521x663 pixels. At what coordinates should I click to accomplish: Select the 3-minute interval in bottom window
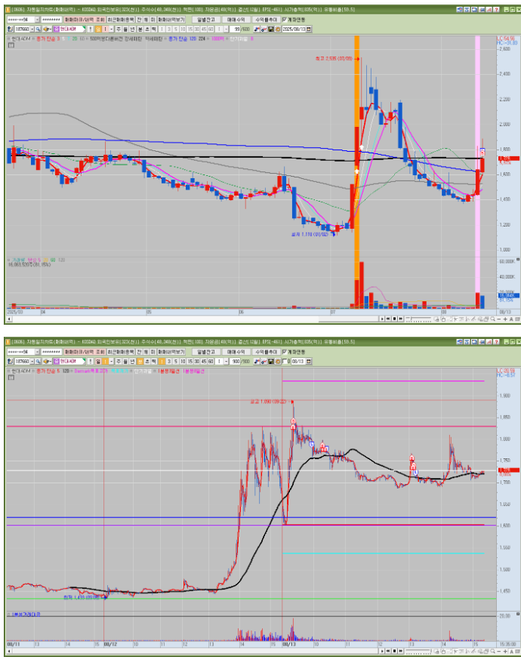169,362
